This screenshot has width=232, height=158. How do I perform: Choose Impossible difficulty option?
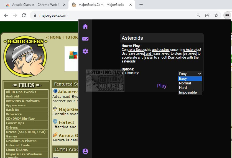click(x=190, y=92)
